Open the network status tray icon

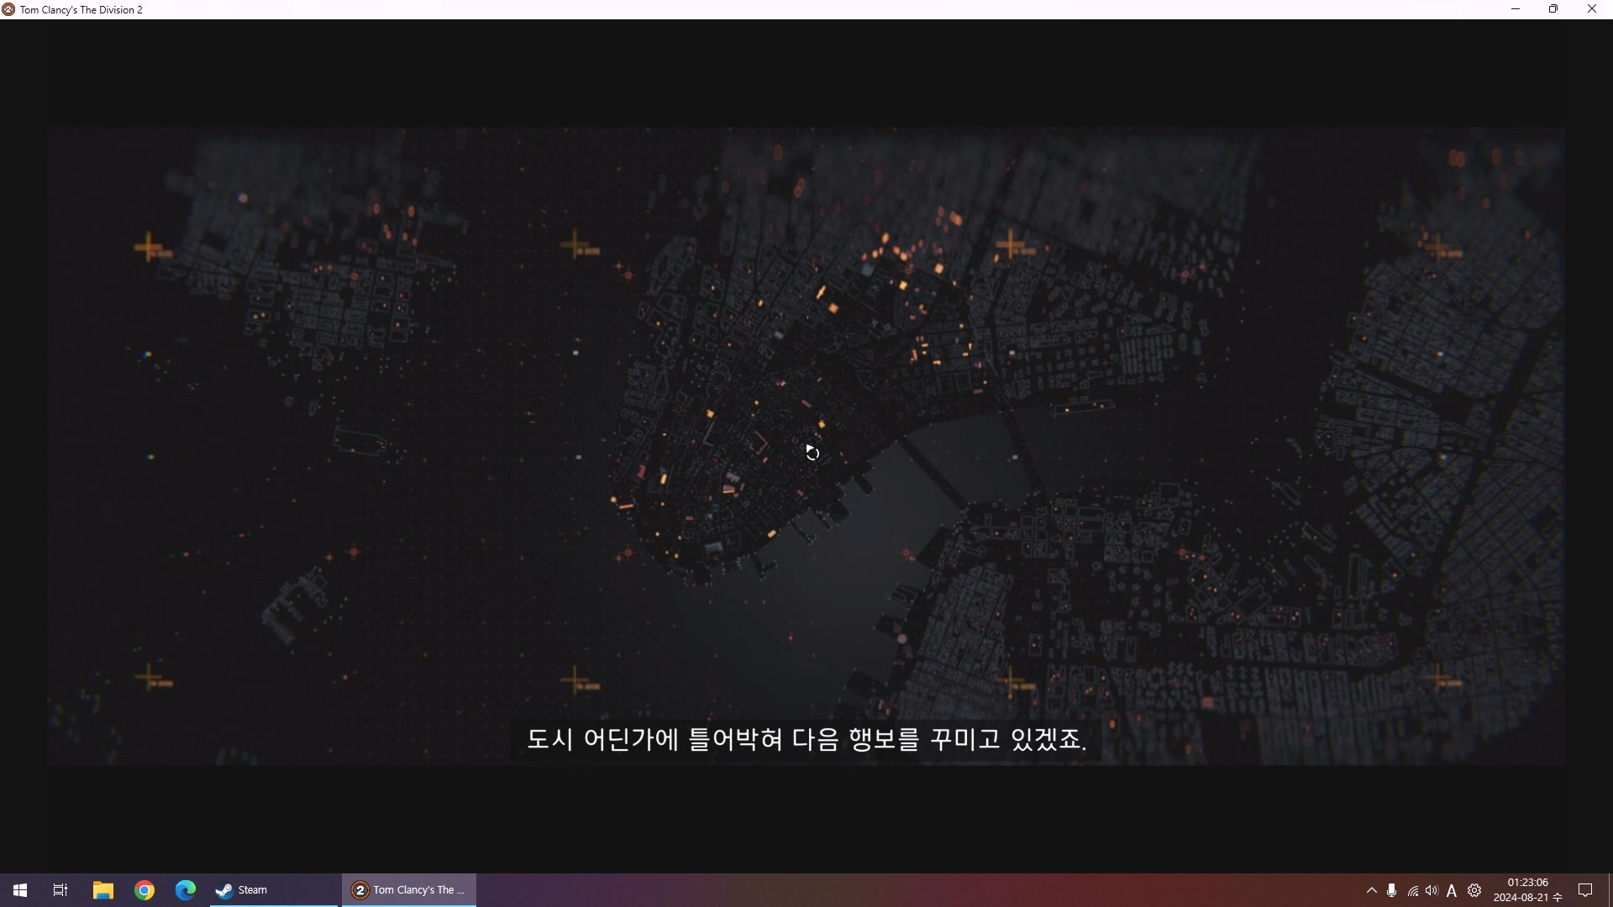(1412, 890)
